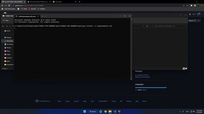Screen dimensions: 204x114
Task: Click the share page icon in address bar
Action: pyautogui.click(x=184, y=6)
